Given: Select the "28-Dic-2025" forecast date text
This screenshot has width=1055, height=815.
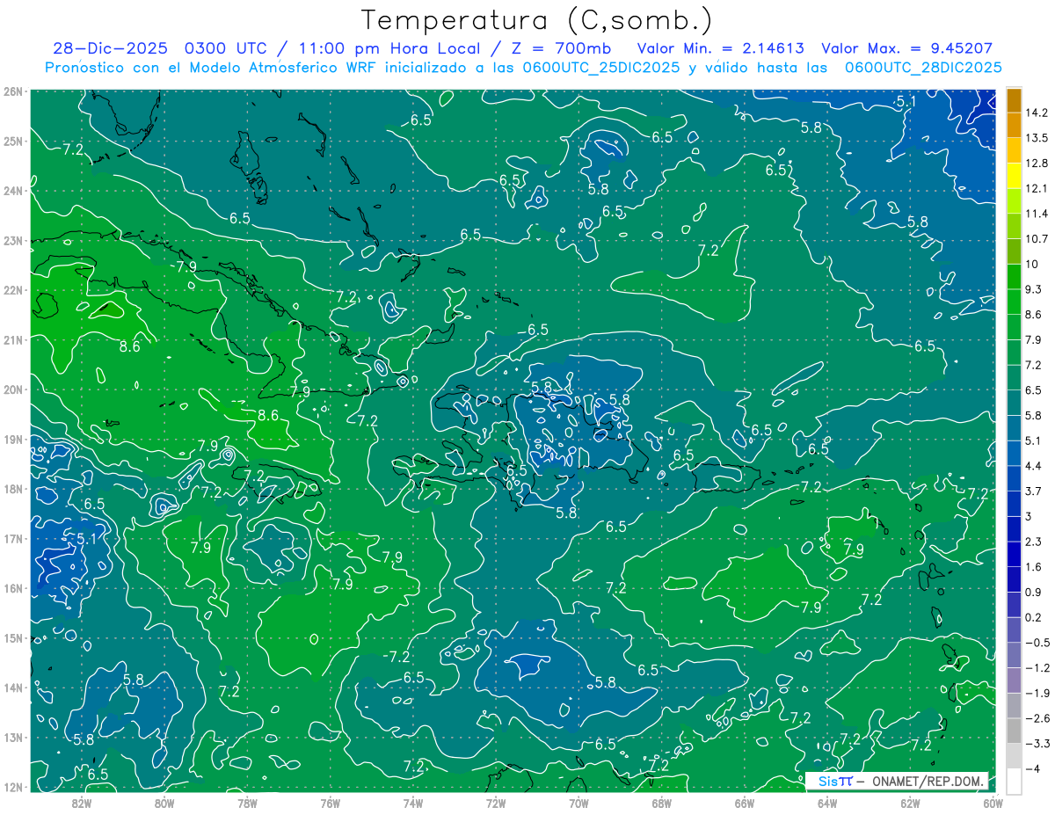Looking at the screenshot, I should coord(110,48).
